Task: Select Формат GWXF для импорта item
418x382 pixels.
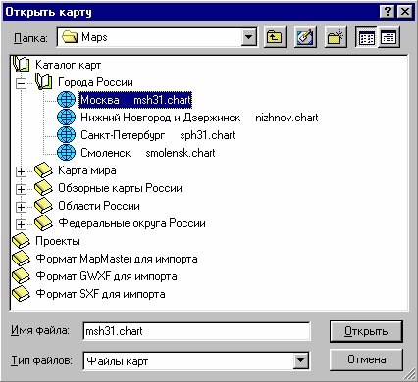Action: tap(106, 276)
